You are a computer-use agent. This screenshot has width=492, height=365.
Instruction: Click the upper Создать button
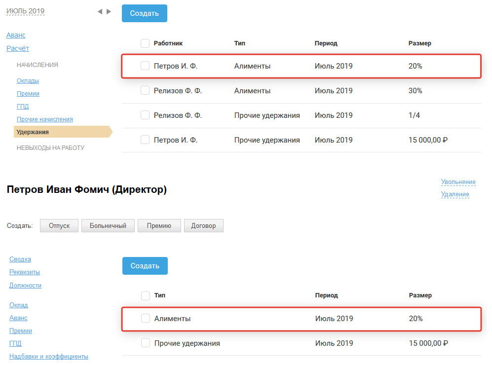pyautogui.click(x=144, y=13)
